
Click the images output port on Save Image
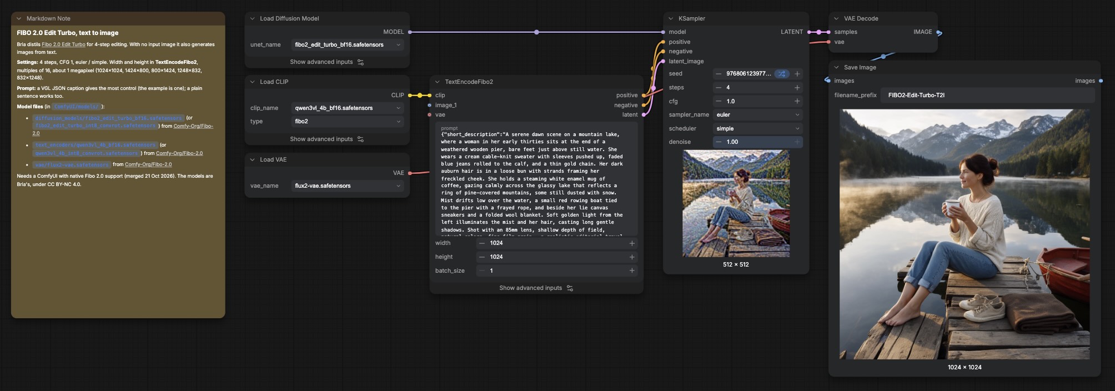pyautogui.click(x=1101, y=81)
